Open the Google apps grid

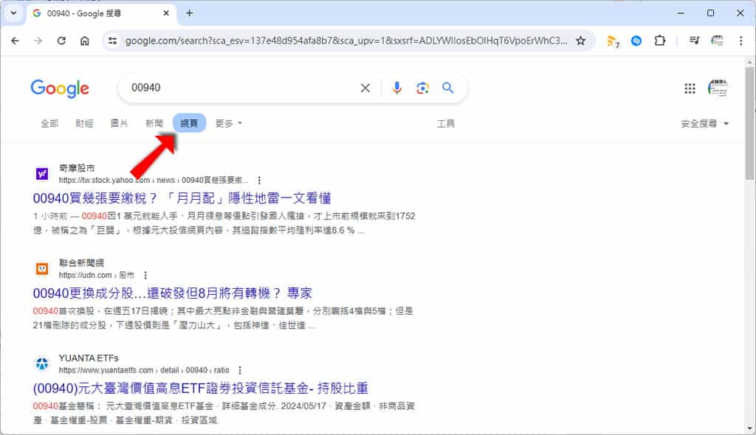(x=690, y=88)
